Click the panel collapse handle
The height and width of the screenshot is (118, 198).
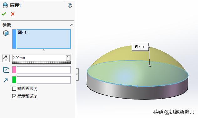pyautogui.click(x=77, y=74)
